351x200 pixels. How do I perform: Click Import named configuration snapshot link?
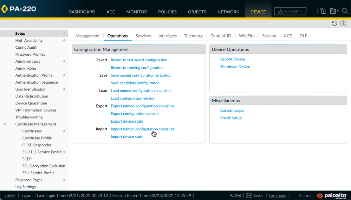(142, 129)
